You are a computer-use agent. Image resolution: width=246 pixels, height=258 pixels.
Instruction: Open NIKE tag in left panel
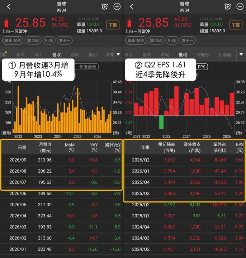49,40
